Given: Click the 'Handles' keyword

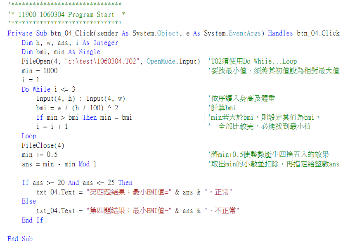Looking at the screenshot, I should pyautogui.click(x=281, y=33).
